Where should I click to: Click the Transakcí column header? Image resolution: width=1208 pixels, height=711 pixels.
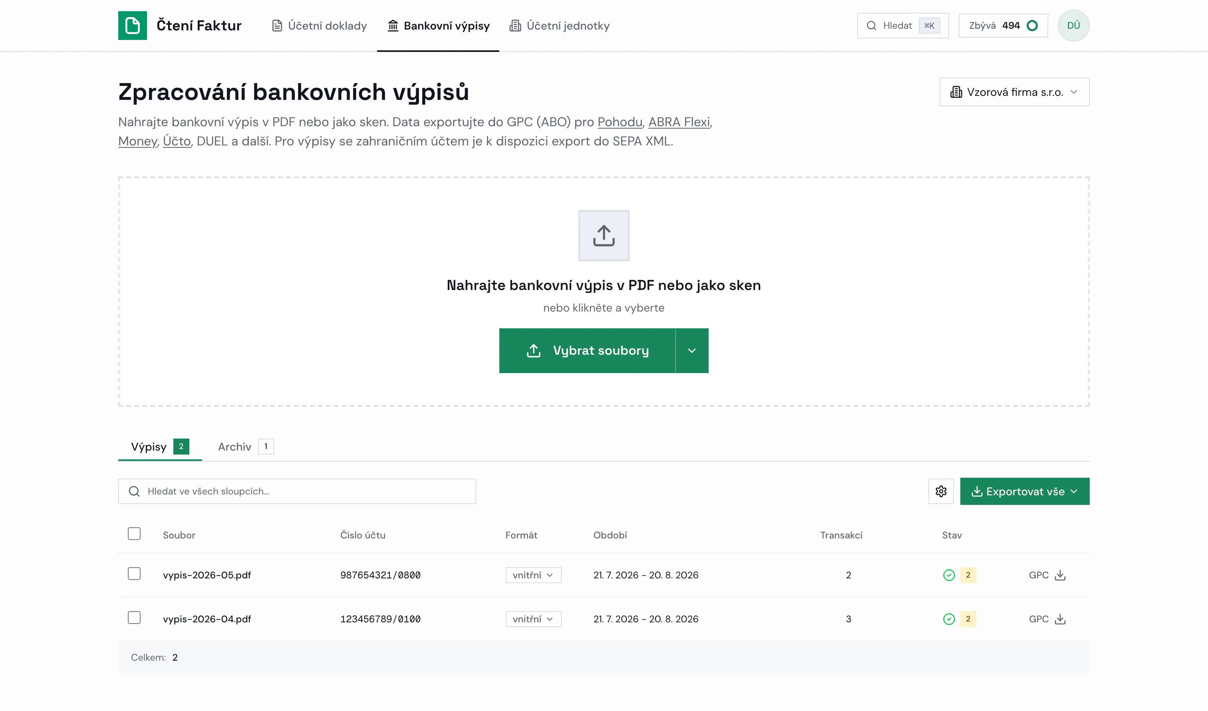click(x=841, y=535)
